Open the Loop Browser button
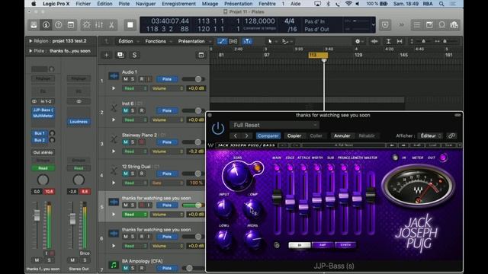The width and height of the screenshot is (488, 274). pos(441,25)
